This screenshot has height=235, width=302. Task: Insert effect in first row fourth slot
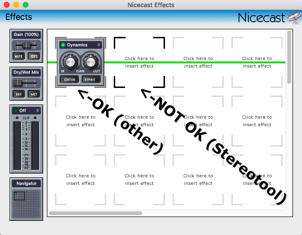point(257,62)
